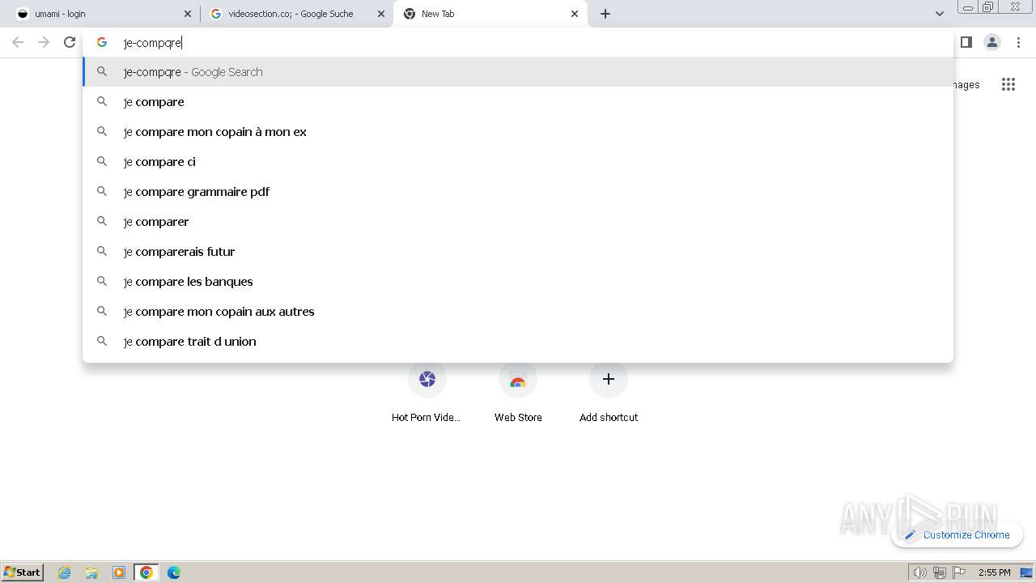Screen dimensions: 1036x583
Task: Toggle the side panel icon
Action: (966, 42)
